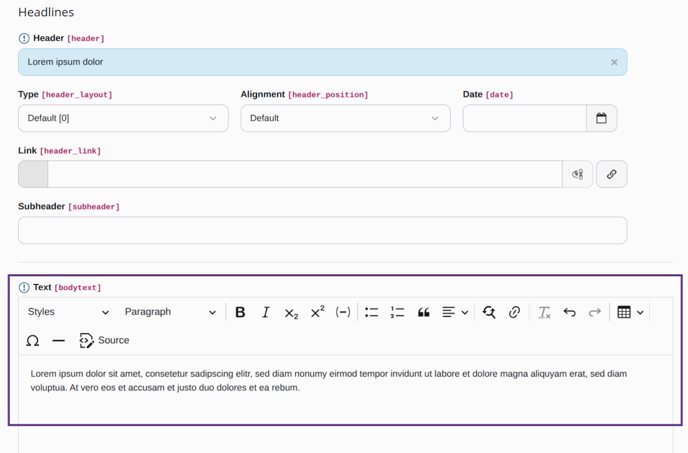
Task: Toggle bold formatting in text editor
Action: (240, 312)
